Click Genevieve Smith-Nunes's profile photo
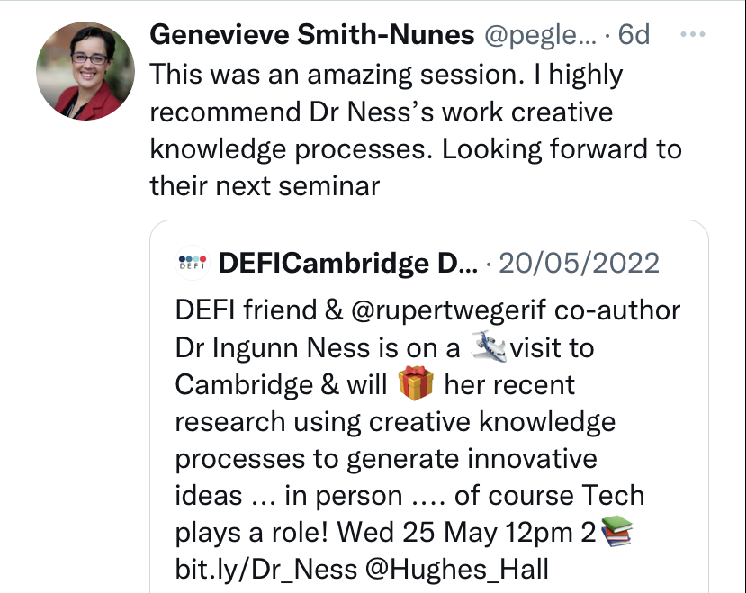Screen dimensions: 746x593 [85, 71]
